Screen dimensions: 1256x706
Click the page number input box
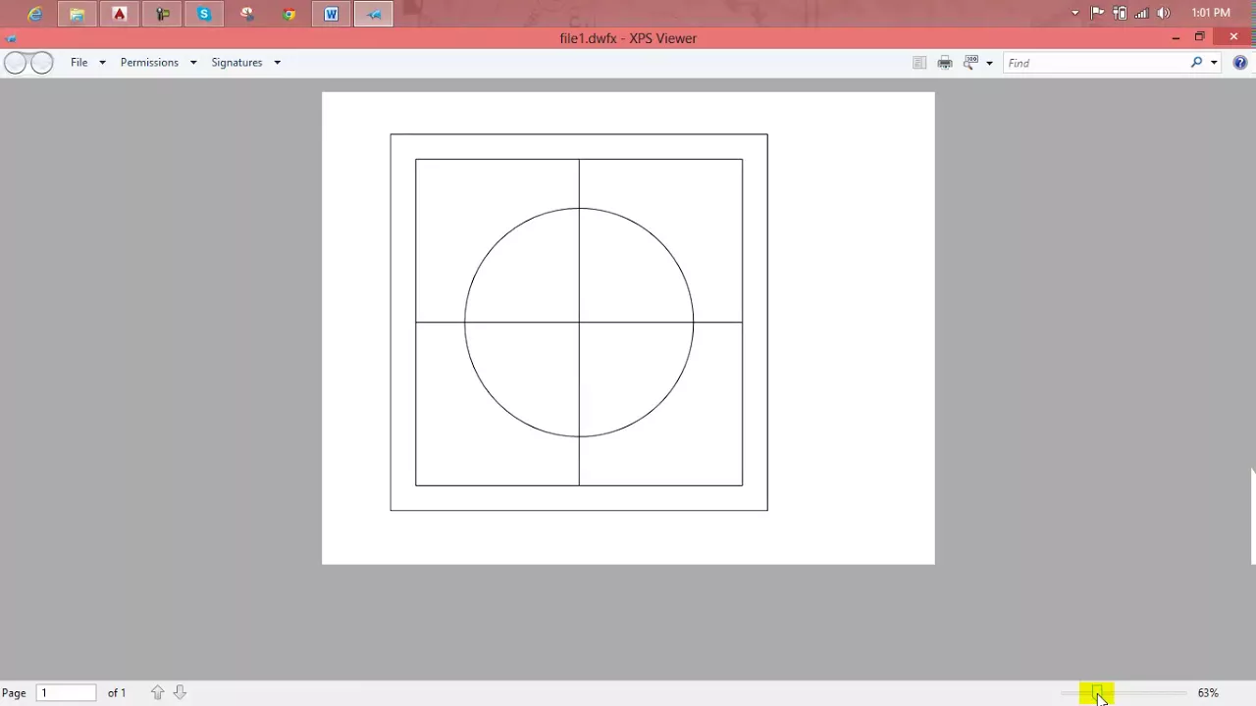67,692
